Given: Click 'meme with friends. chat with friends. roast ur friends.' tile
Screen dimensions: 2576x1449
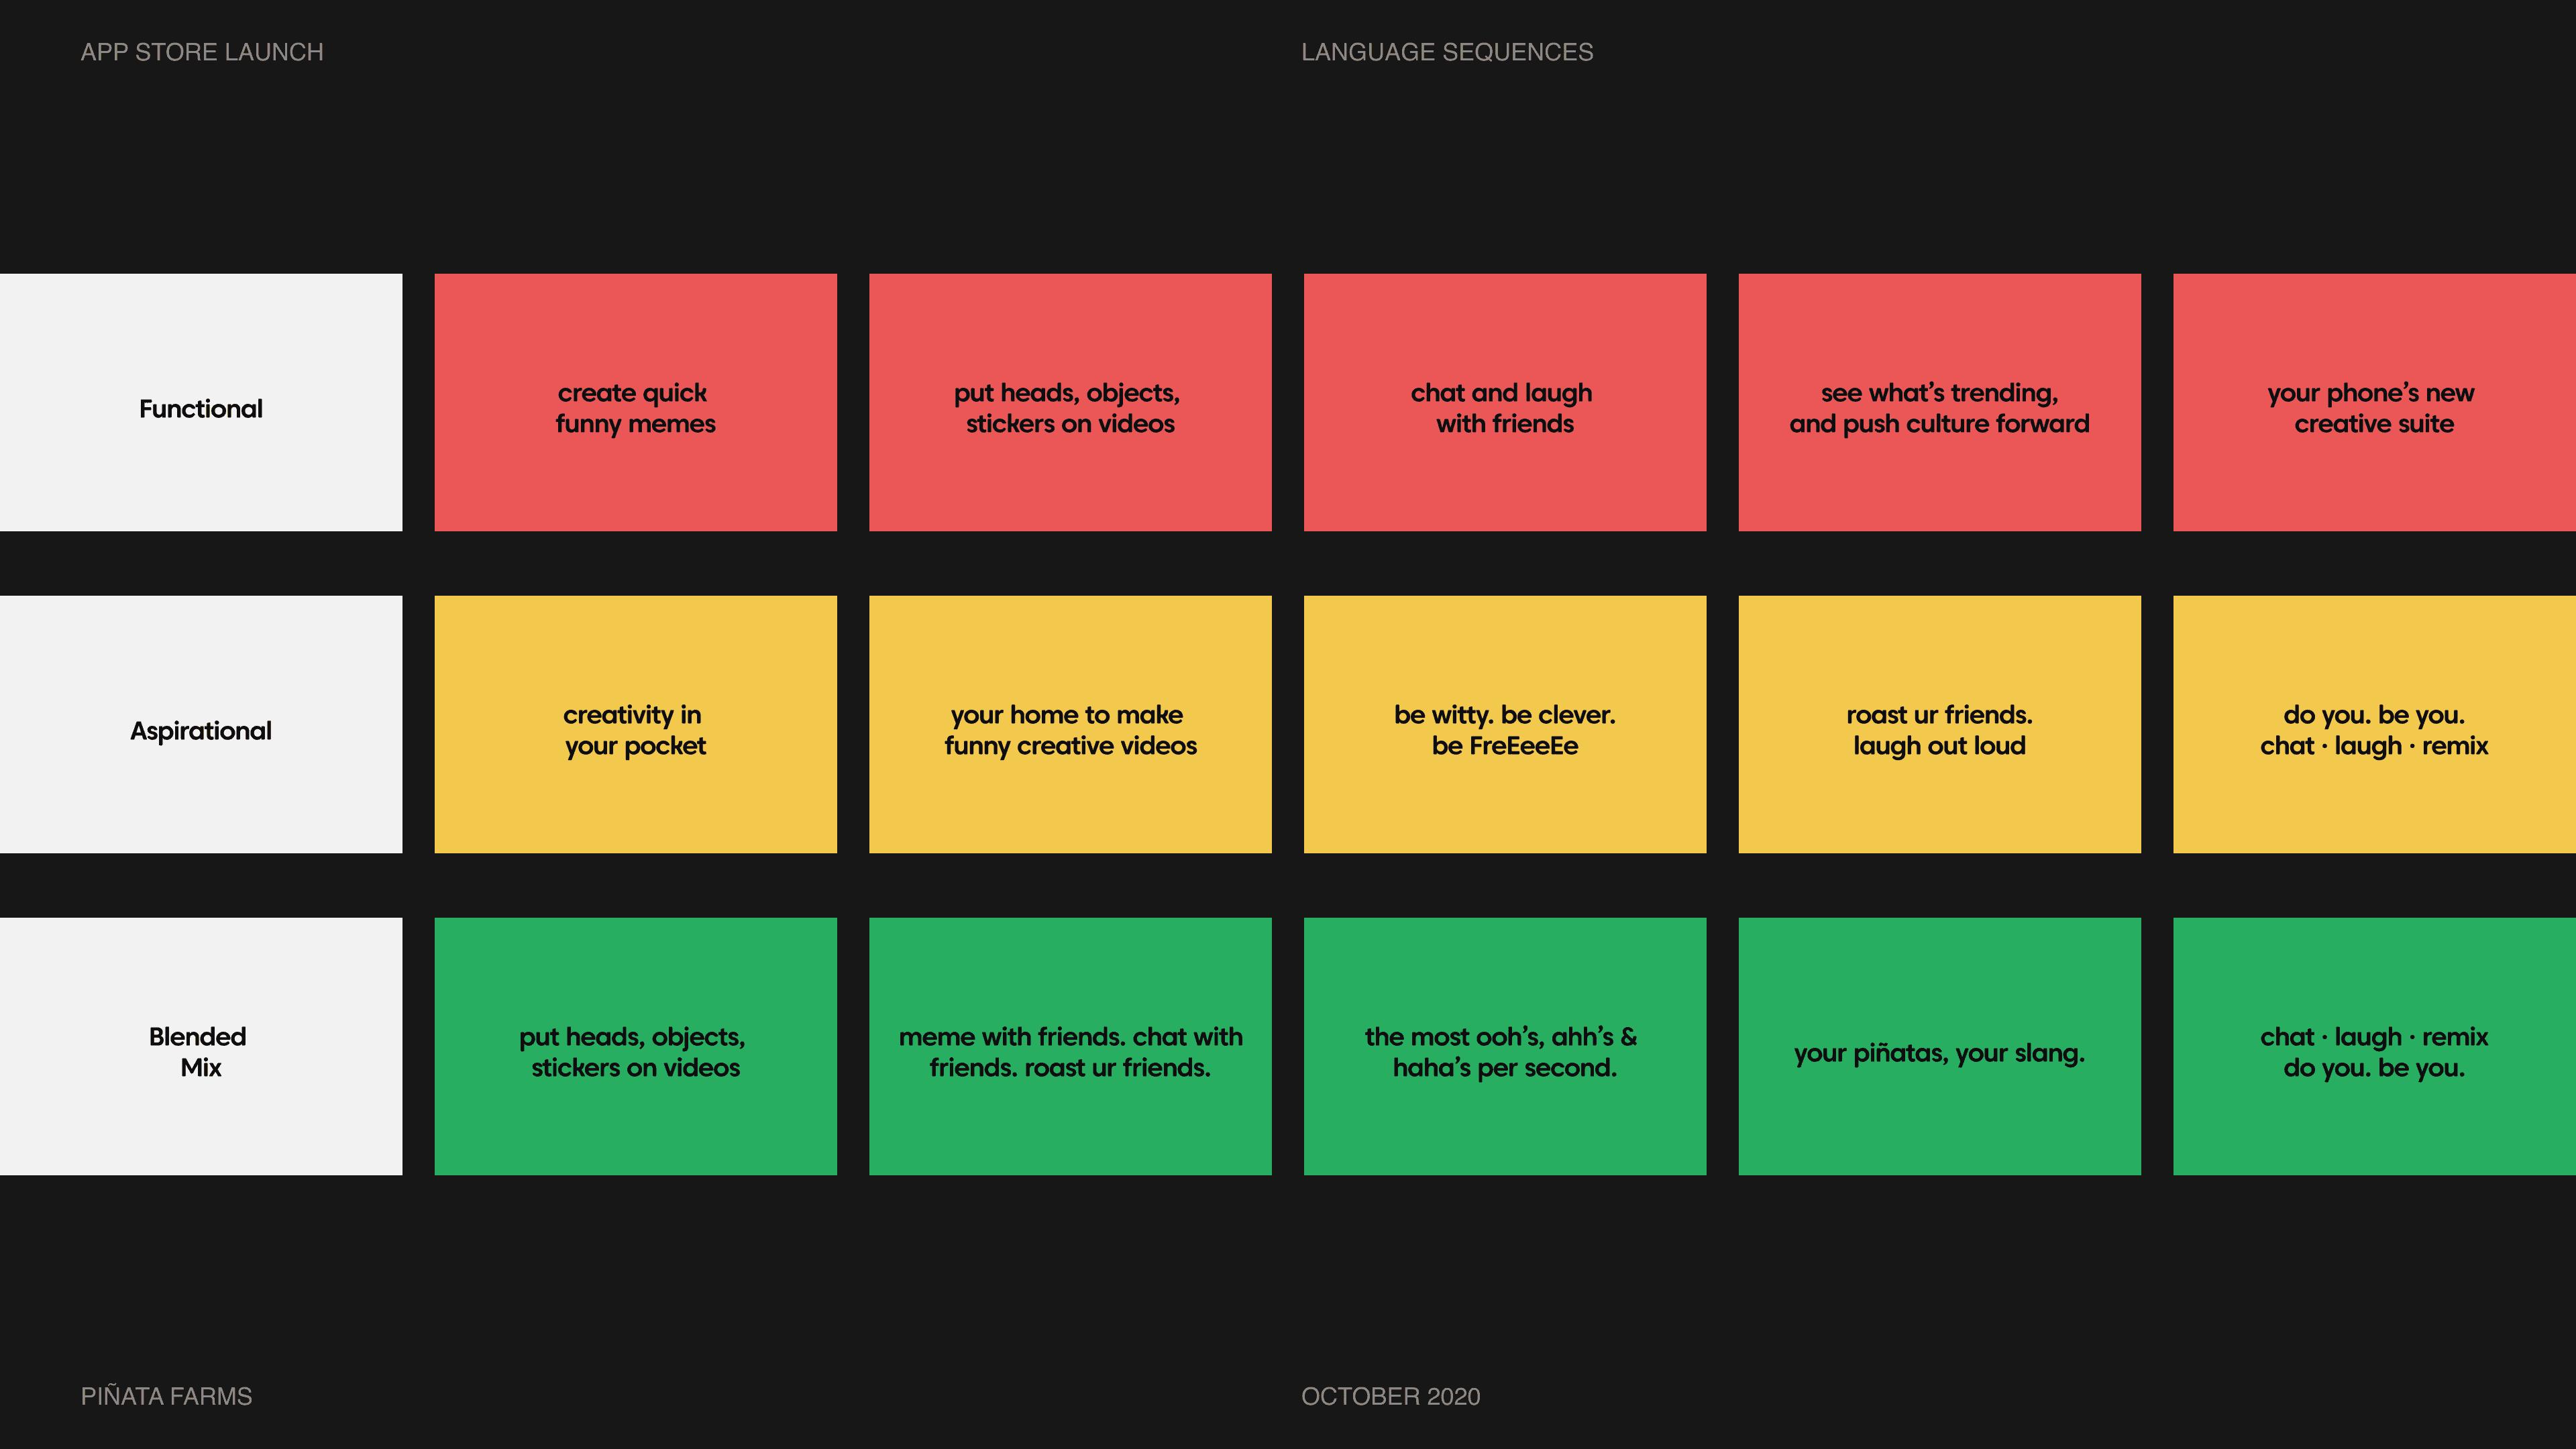Looking at the screenshot, I should click(x=1069, y=1046).
